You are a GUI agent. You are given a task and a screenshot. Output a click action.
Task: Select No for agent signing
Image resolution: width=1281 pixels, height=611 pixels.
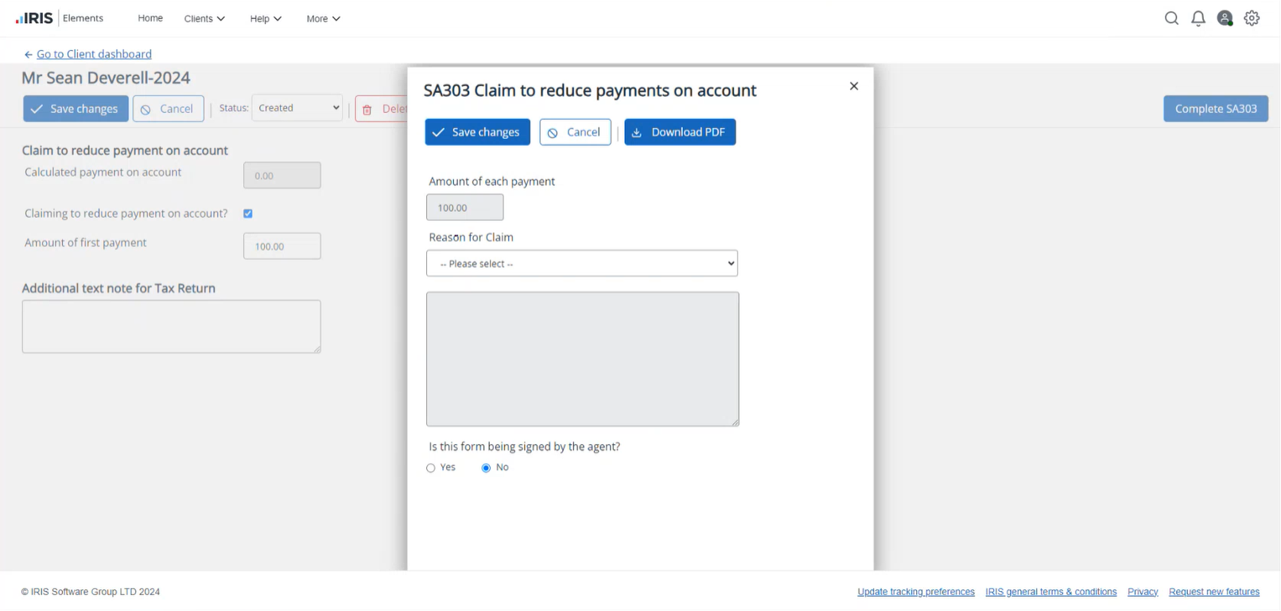(x=486, y=468)
